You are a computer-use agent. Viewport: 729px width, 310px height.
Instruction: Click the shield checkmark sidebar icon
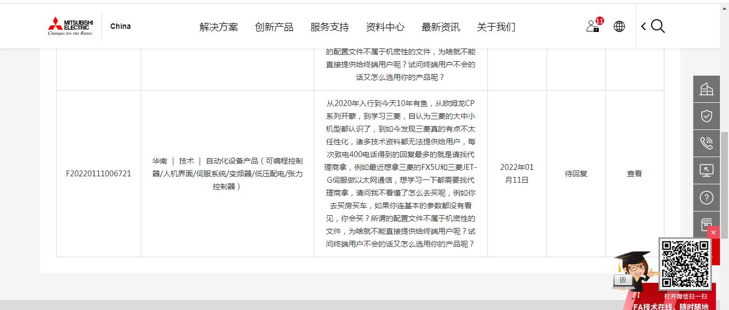point(706,116)
